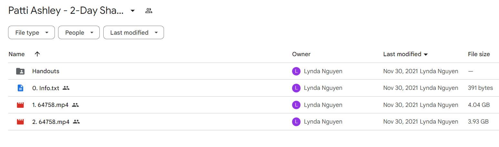Select the 0. Info.txt file
The height and width of the screenshot is (147, 499).
pyautogui.click(x=46, y=88)
